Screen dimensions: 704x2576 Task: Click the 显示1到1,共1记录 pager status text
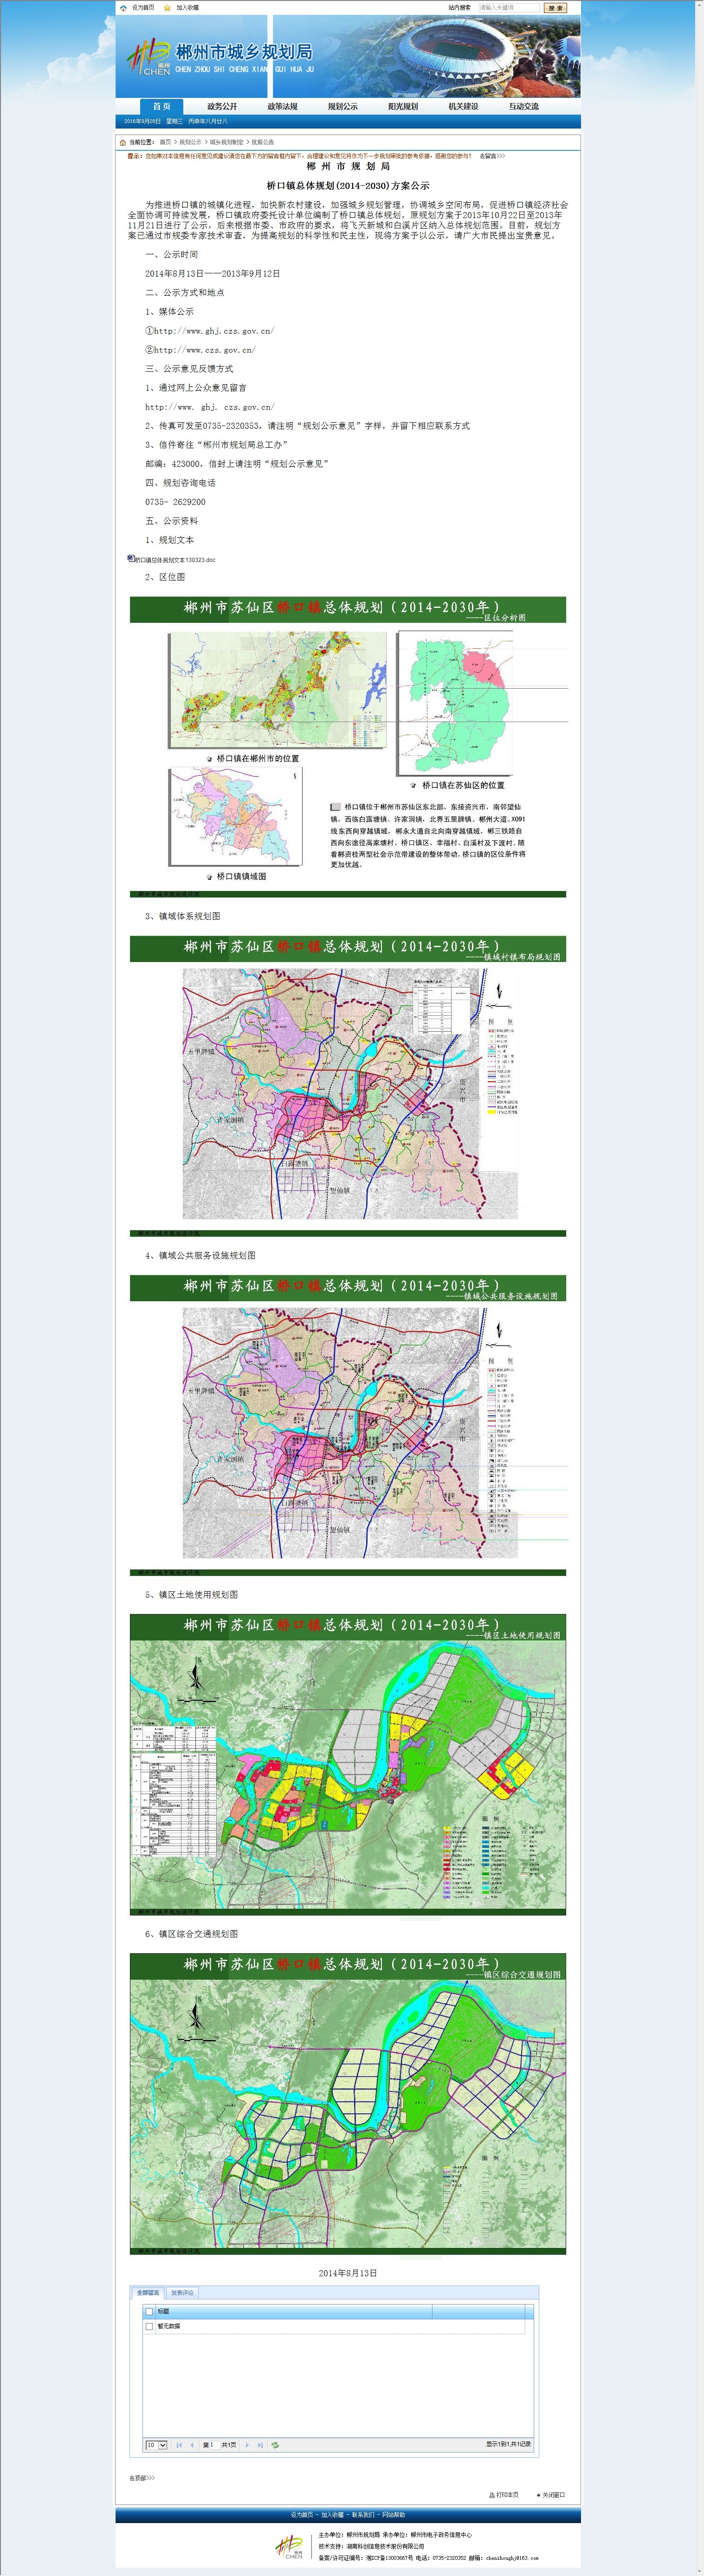coord(509,2445)
